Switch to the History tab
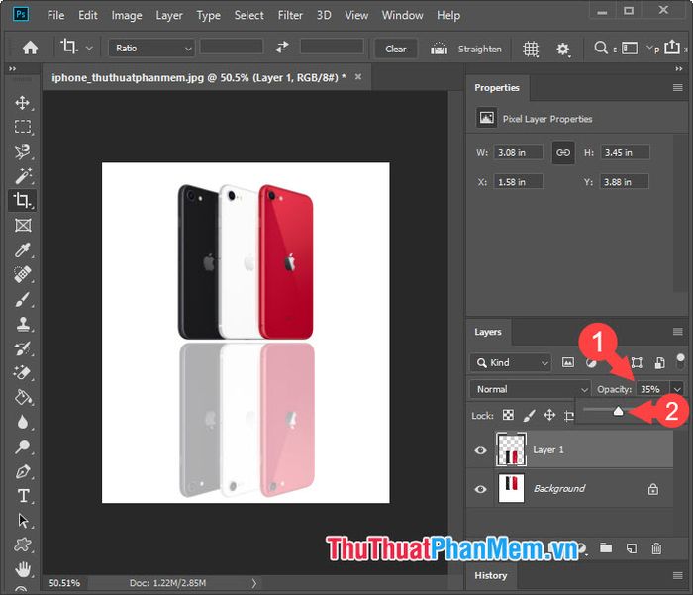The image size is (693, 595). click(491, 575)
